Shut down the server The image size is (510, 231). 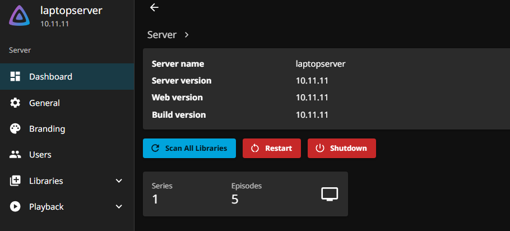(x=342, y=149)
